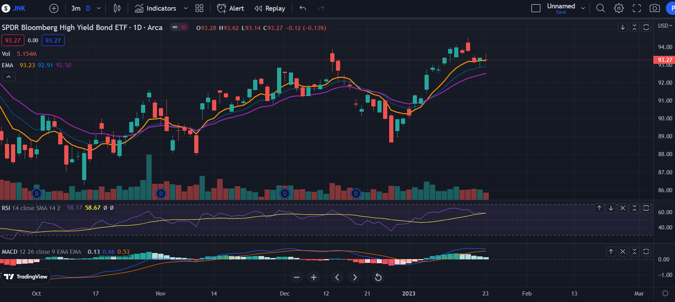The width and height of the screenshot is (675, 302).
Task: Select the D daily interval
Action: click(88, 8)
